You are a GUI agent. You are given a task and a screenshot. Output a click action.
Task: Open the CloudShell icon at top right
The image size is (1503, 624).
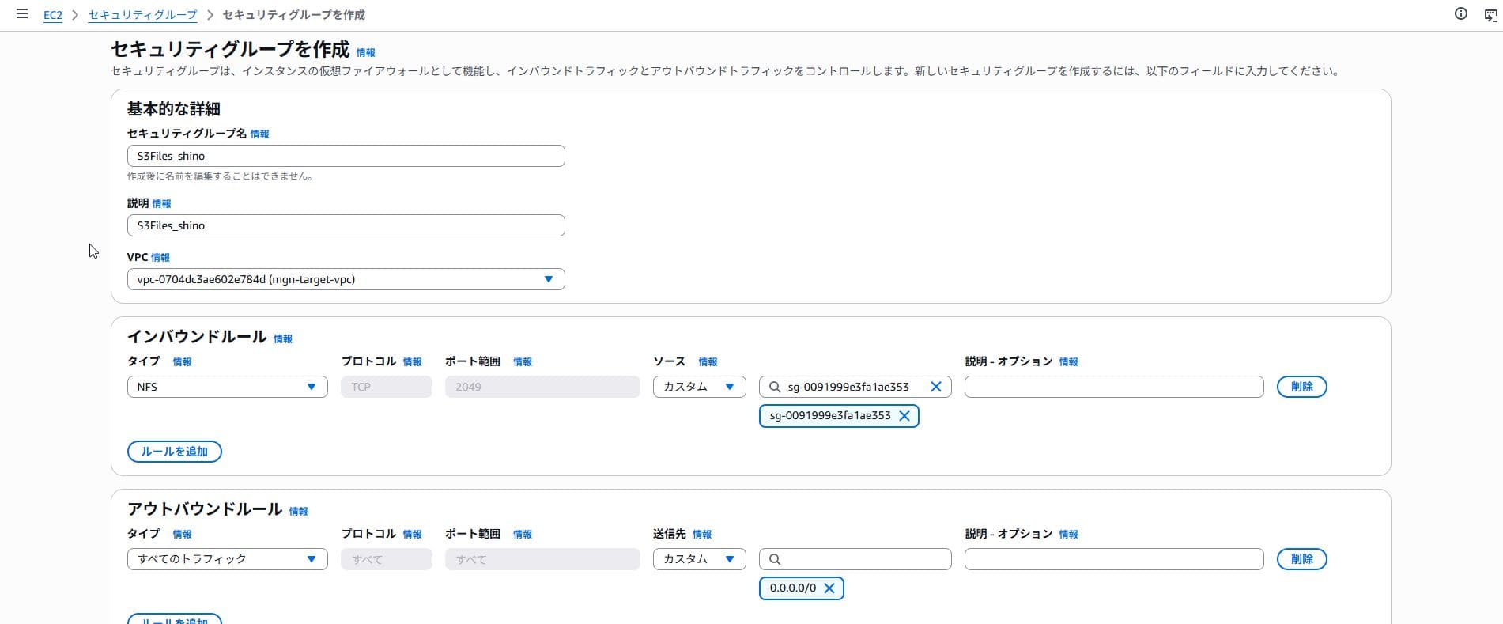[x=1490, y=14]
